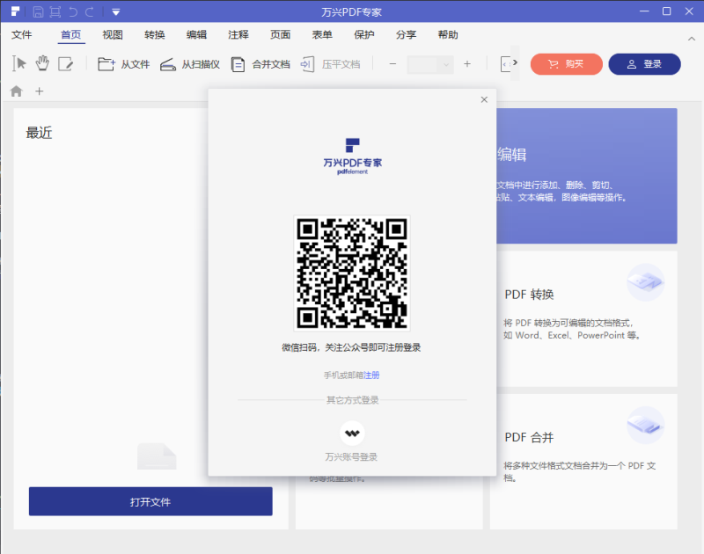
Task: Click the home tab icon
Action: pos(16,91)
